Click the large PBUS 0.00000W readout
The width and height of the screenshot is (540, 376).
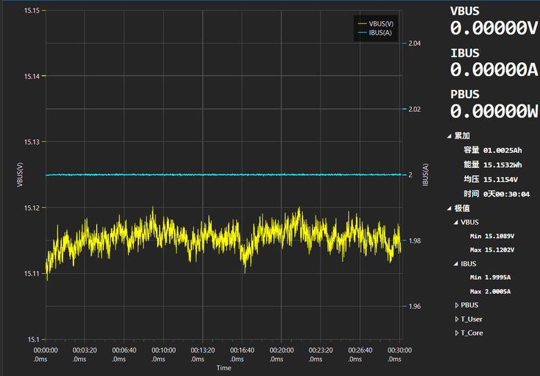click(x=494, y=111)
